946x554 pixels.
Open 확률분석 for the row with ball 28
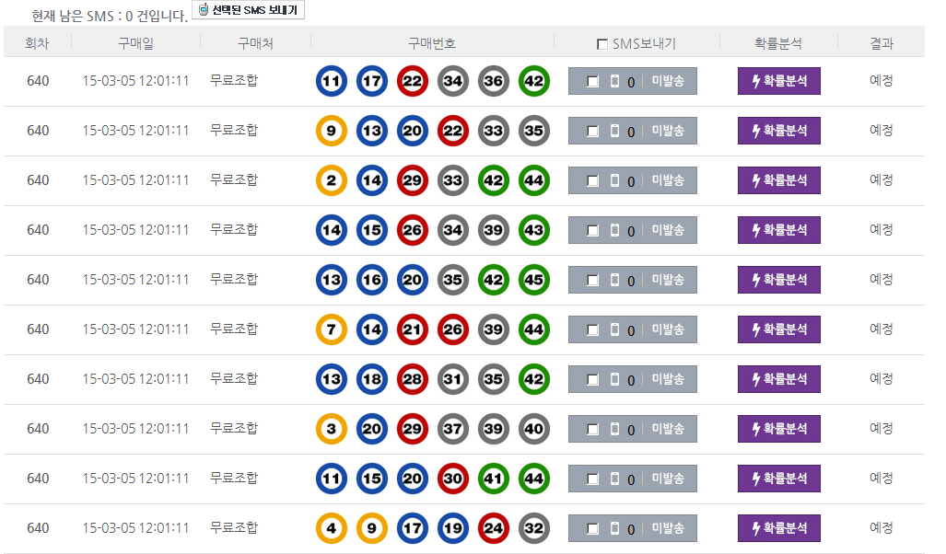[778, 379]
